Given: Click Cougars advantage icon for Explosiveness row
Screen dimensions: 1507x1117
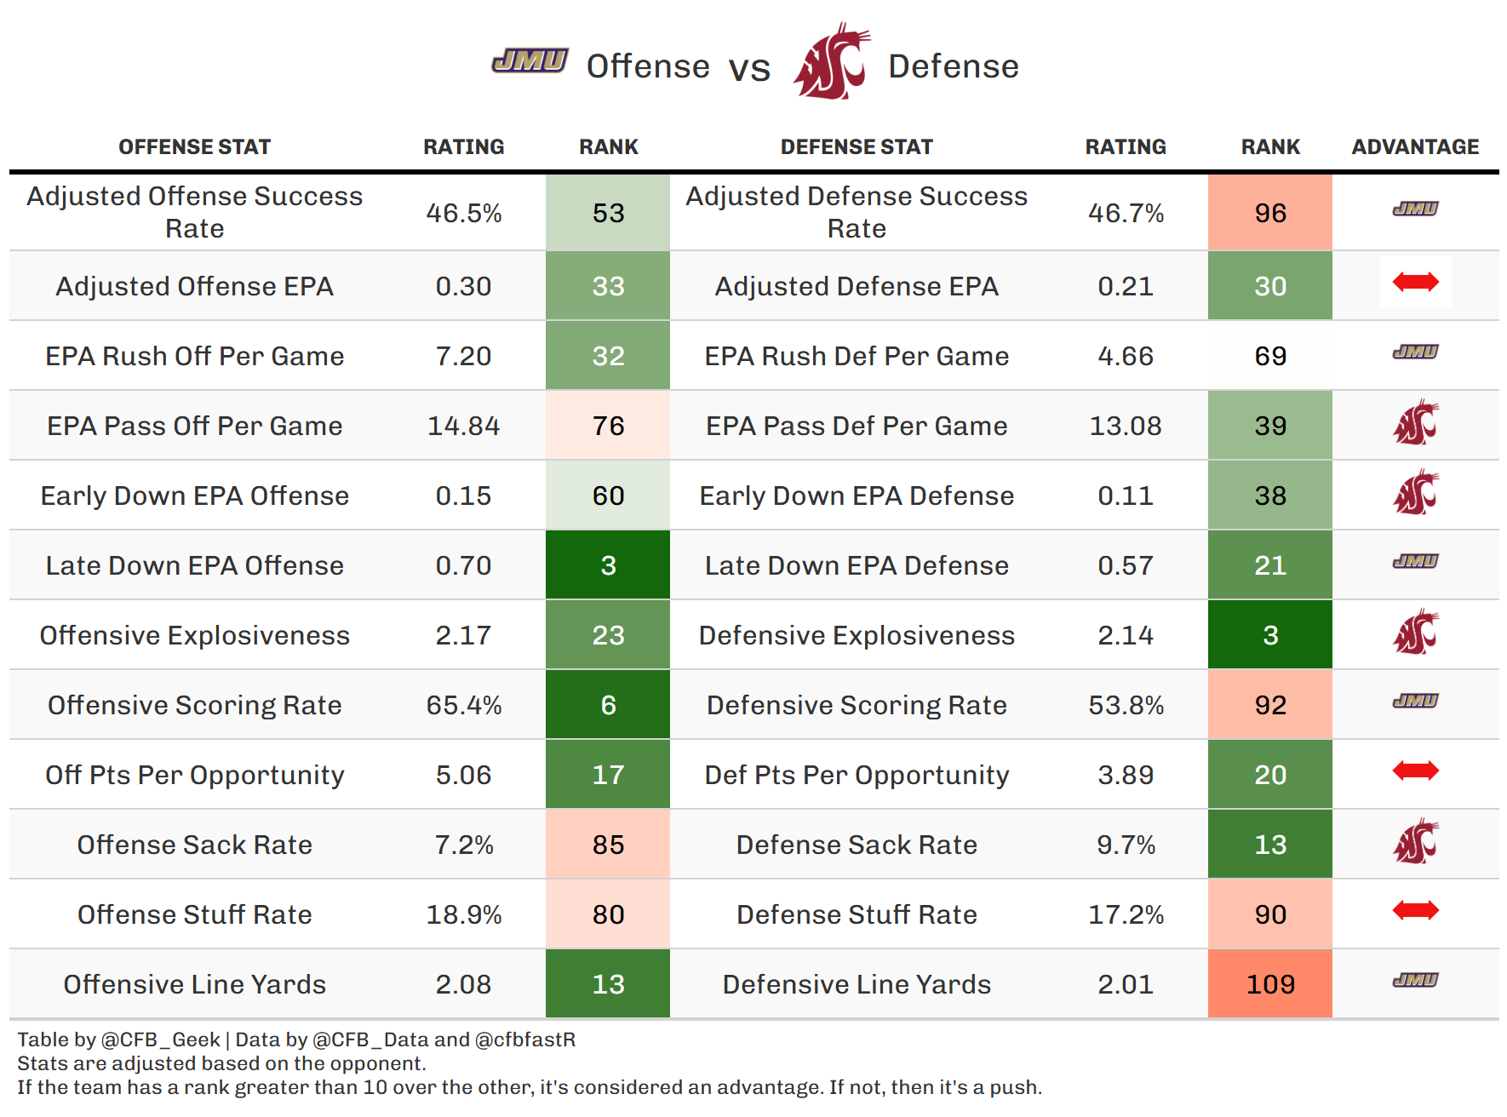Looking at the screenshot, I should point(1415,633).
